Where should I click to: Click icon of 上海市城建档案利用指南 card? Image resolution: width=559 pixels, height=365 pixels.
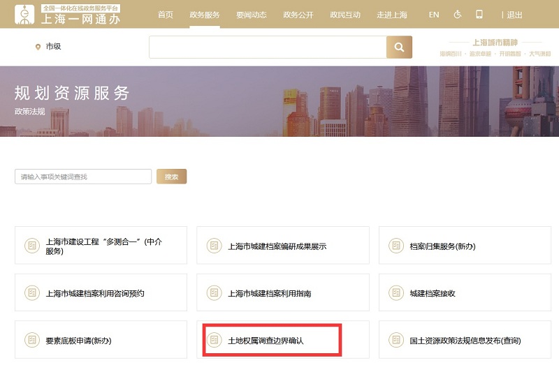215,292
